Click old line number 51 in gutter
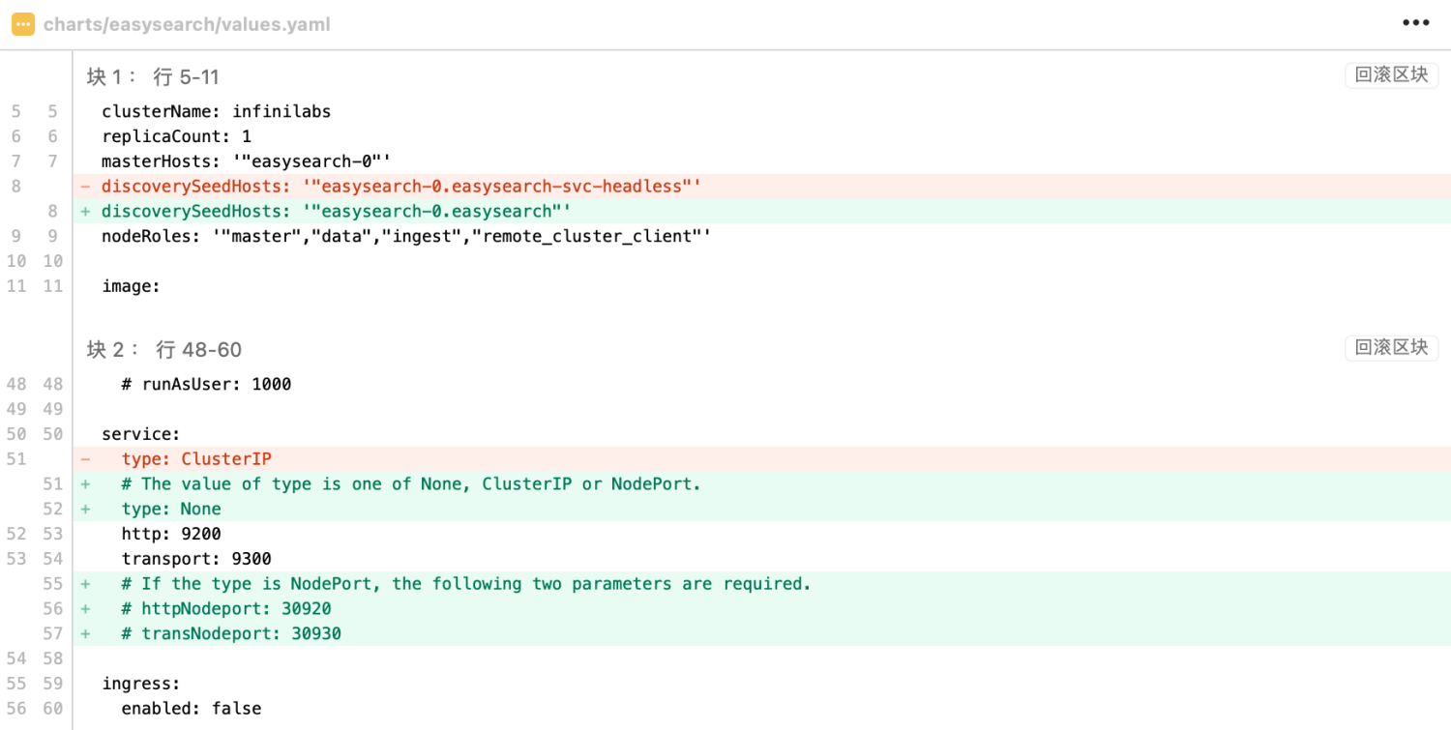This screenshot has height=730, width=1451. point(15,459)
